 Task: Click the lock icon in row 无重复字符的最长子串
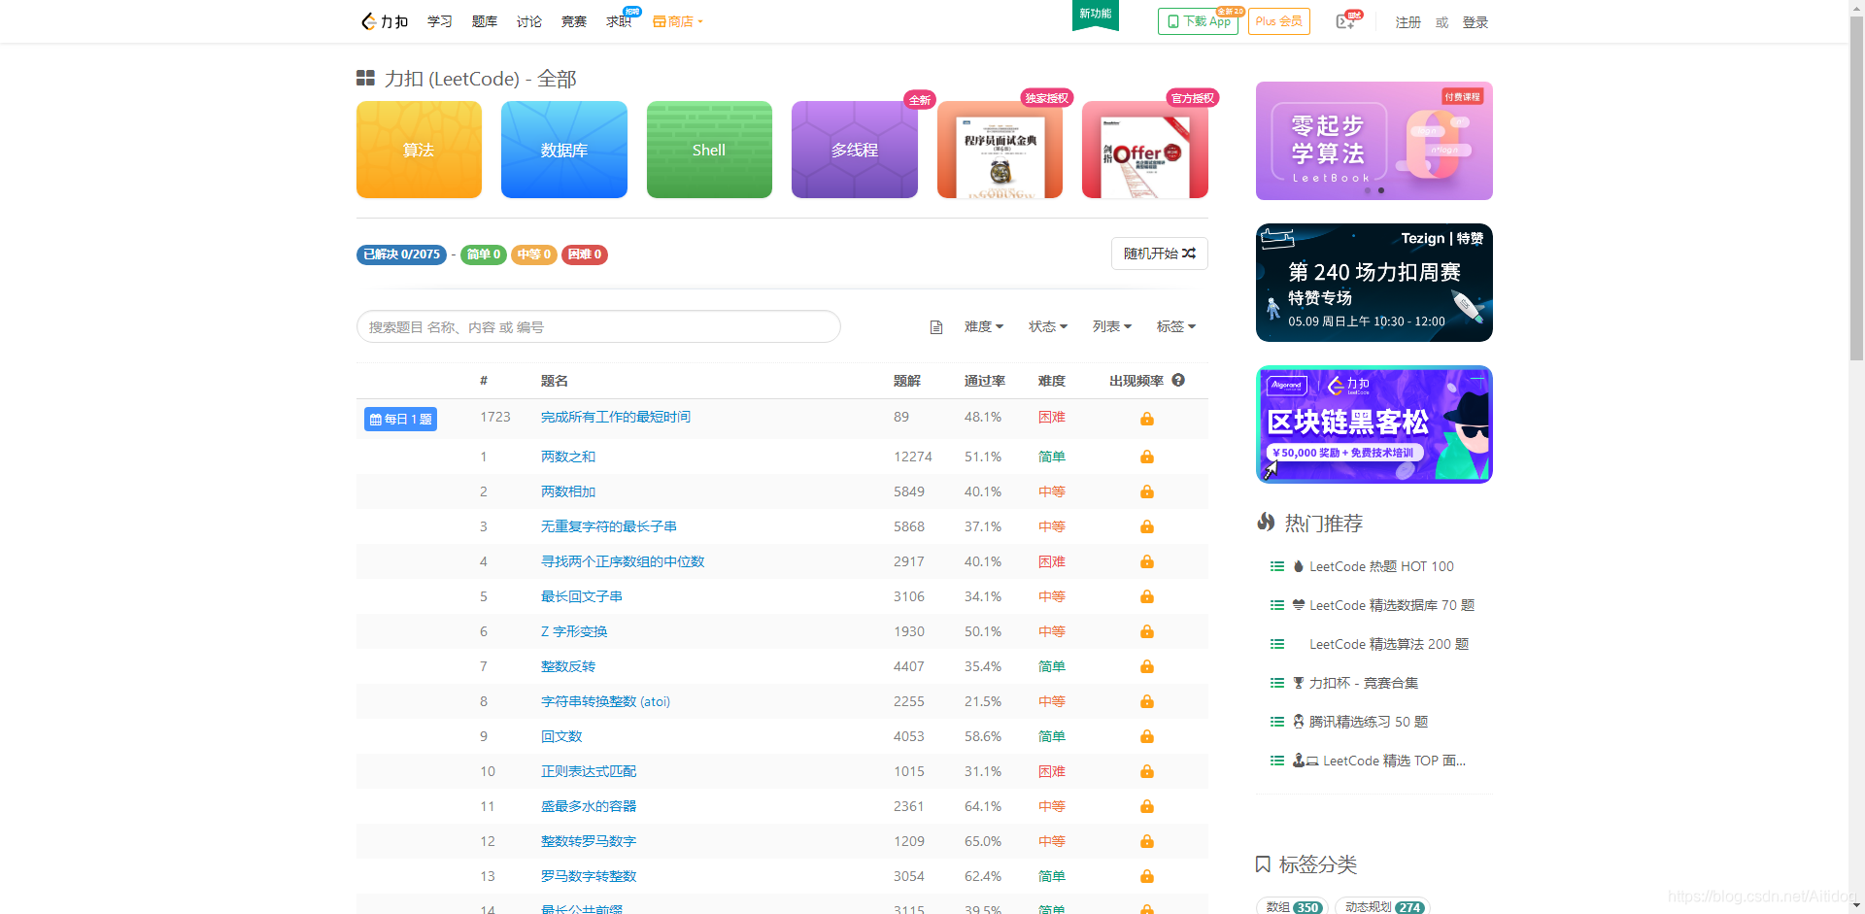(1147, 526)
